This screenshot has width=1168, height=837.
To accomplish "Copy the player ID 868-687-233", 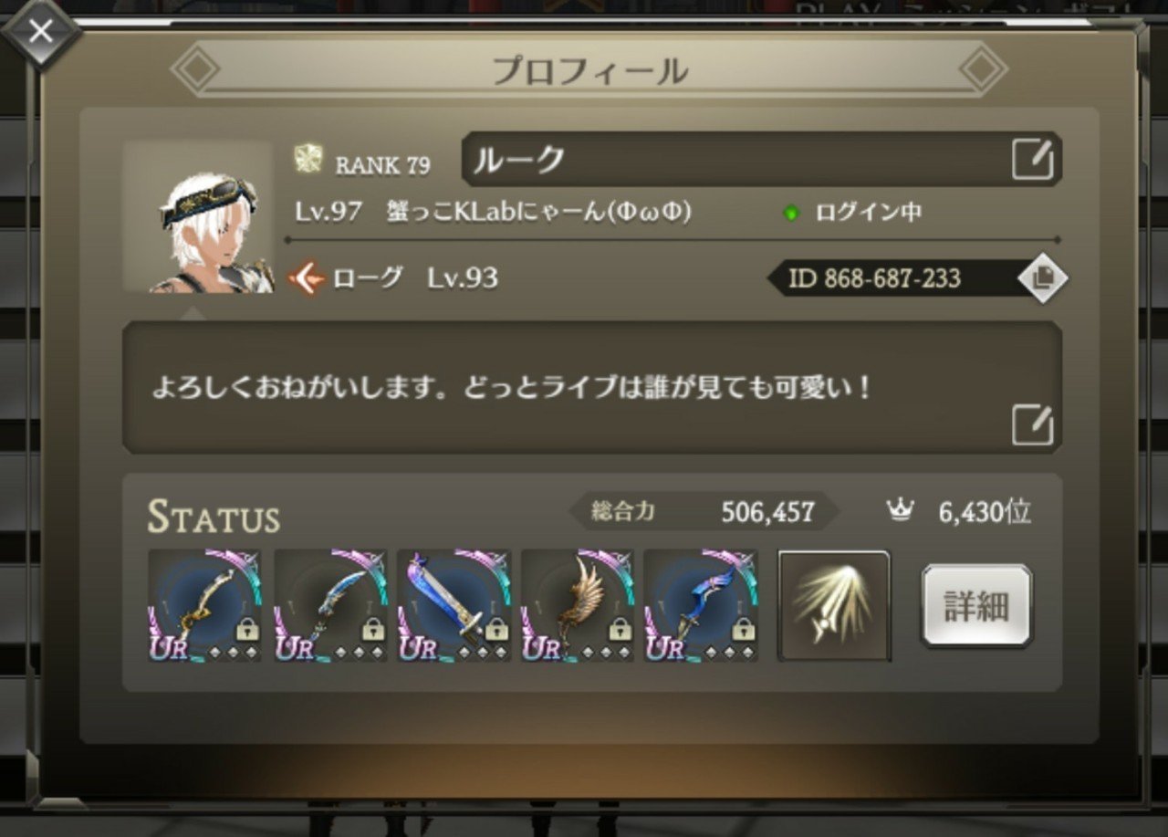I will point(1042,278).
